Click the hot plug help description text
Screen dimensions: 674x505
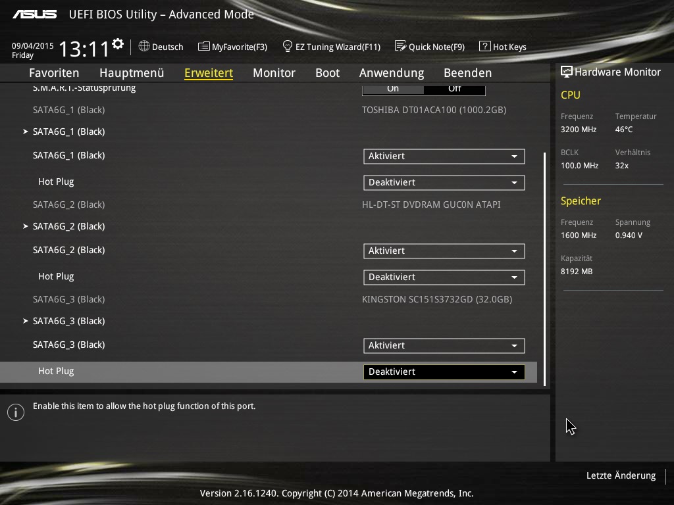(144, 406)
